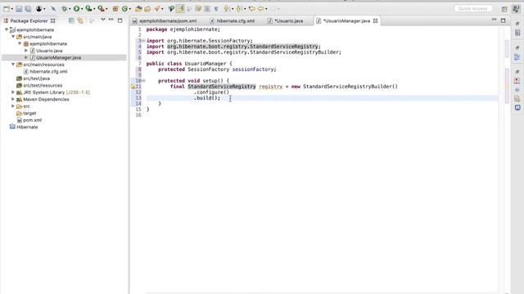
Task: Open dropdown arrow next to Debug icon
Action: (x=70, y=9)
